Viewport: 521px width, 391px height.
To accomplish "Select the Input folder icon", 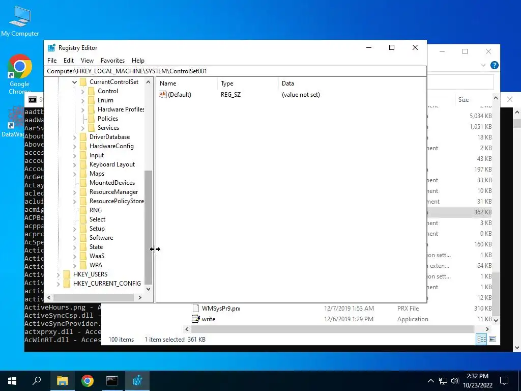I will click(x=83, y=155).
